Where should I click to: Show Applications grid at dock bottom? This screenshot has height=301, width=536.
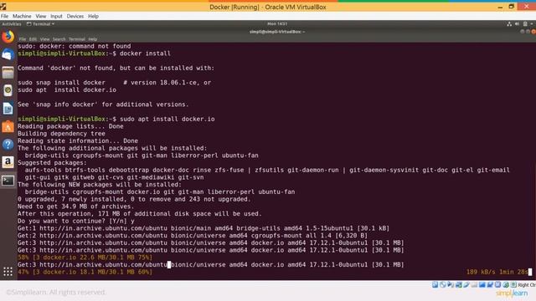click(8, 272)
